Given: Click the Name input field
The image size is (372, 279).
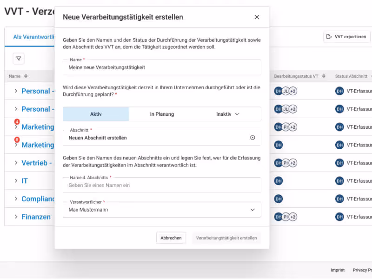Looking at the screenshot, I should tap(162, 67).
